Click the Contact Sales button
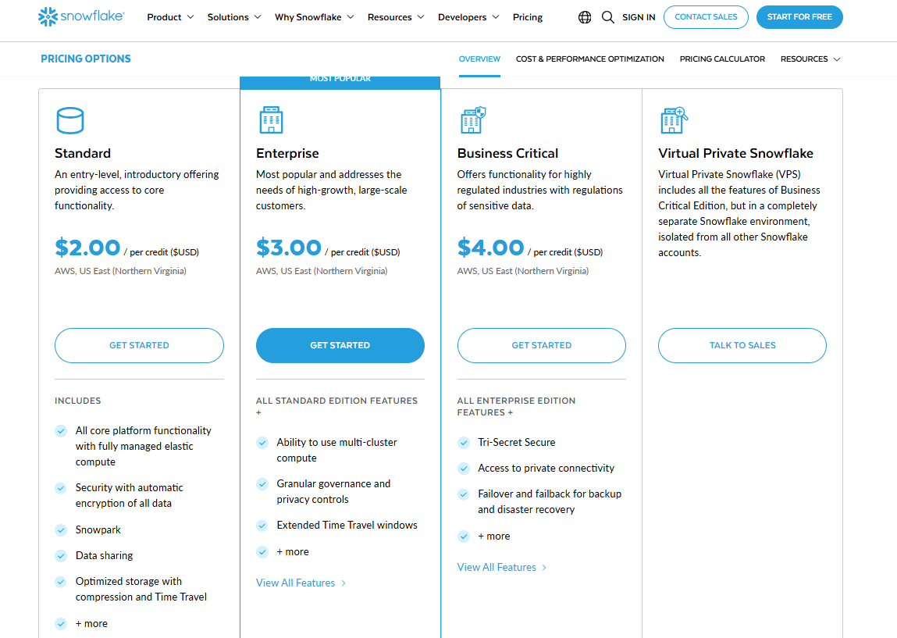897x638 pixels. (706, 17)
